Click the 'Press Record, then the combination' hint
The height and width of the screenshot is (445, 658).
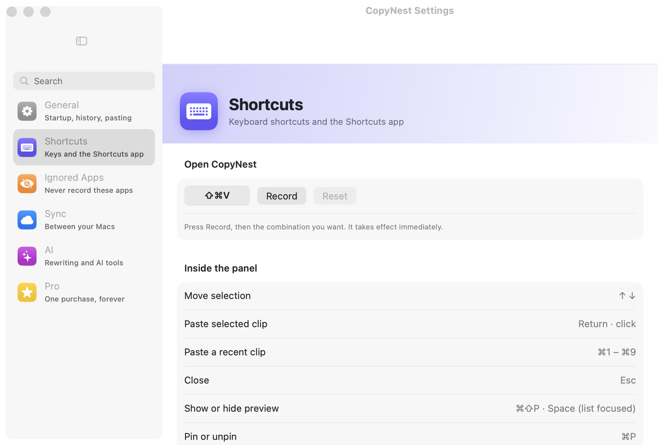[314, 227]
